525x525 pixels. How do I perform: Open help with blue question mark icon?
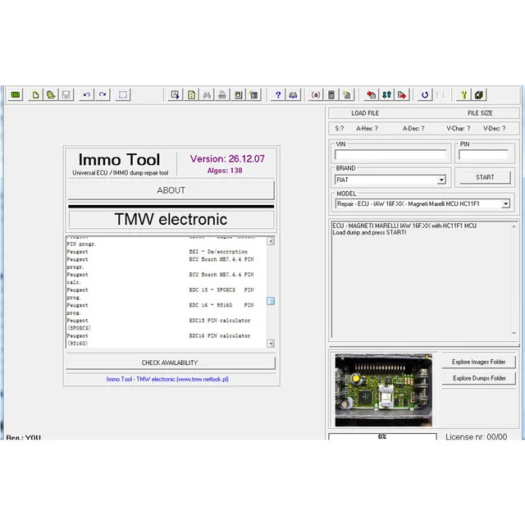pos(278,95)
